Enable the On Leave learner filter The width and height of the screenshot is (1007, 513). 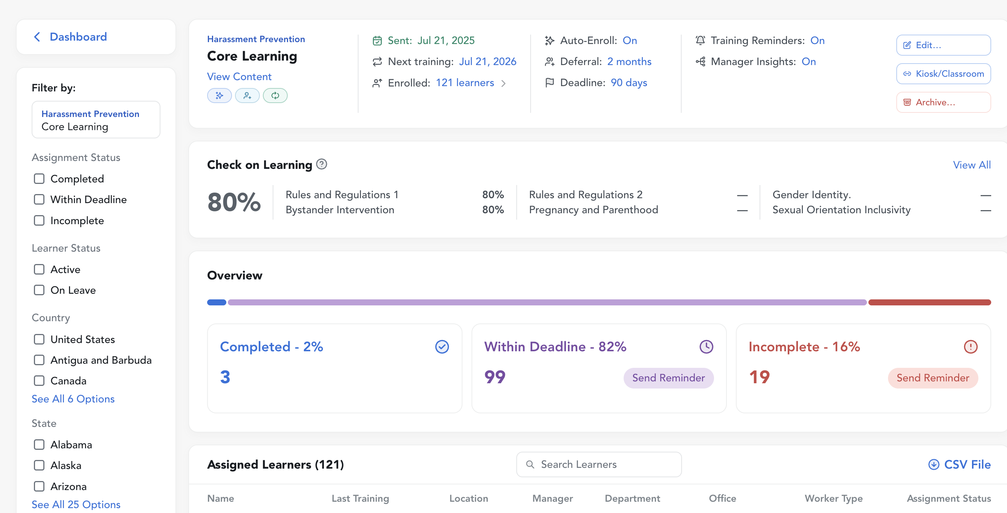[39, 290]
